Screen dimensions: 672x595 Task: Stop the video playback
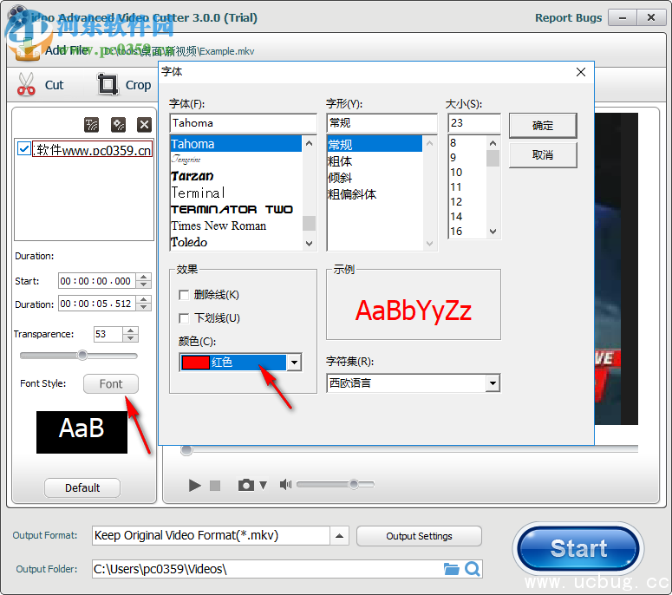coord(215,485)
